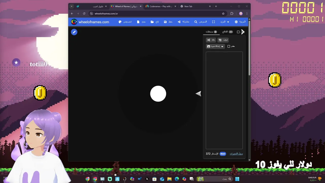
Task: Click the New! badge
Action: (x=223, y=154)
